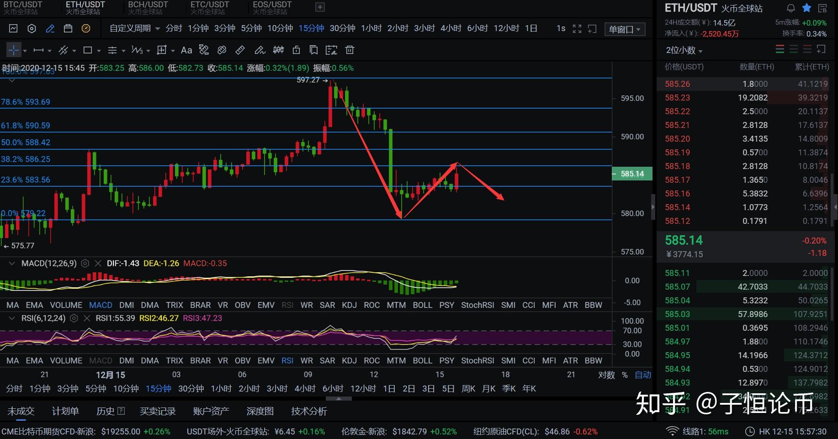Open the 单窗口 window layout dropdown
Image resolution: width=838 pixels, height=439 pixels.
(625, 29)
